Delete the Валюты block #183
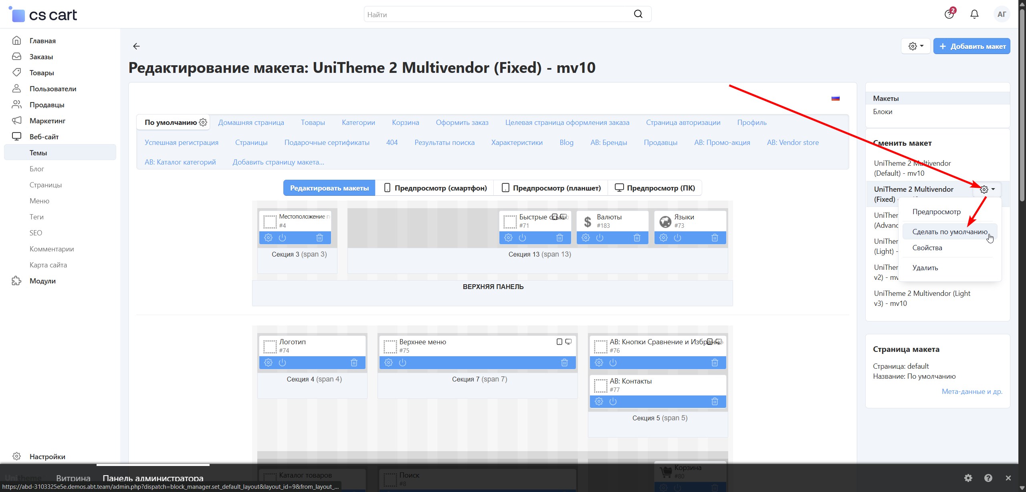Viewport: 1026px width, 492px height. point(637,238)
